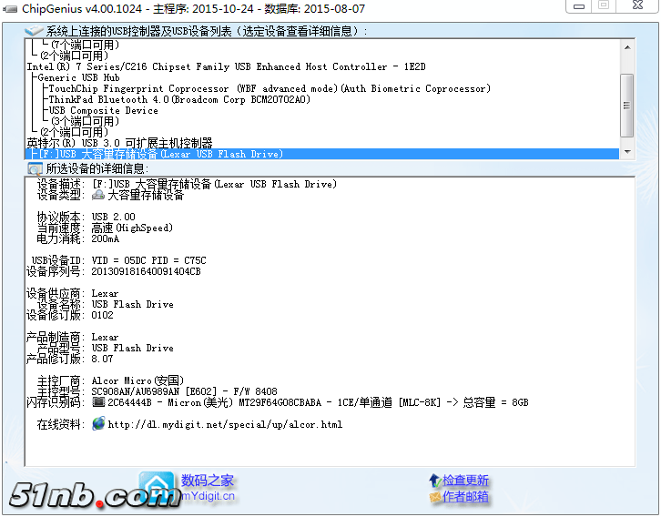Select ThinkPad Bluetooth 4.0 device entry

(x=179, y=99)
